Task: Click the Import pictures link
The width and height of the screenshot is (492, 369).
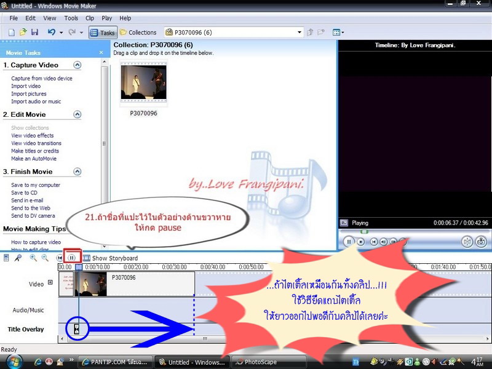Action: coord(28,93)
